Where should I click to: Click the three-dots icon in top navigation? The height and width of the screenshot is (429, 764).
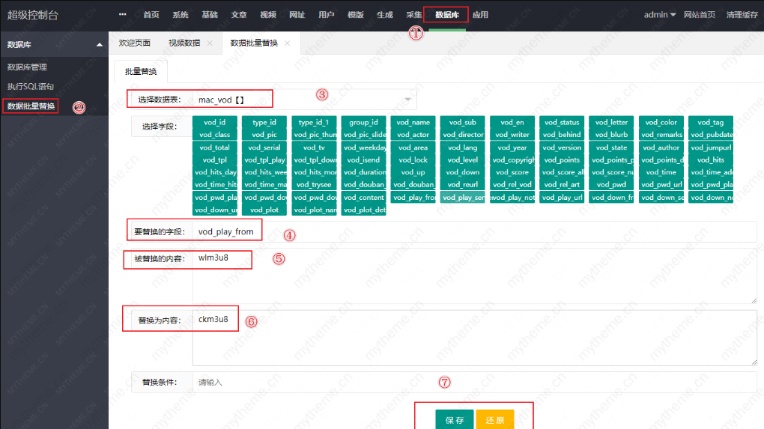(123, 15)
